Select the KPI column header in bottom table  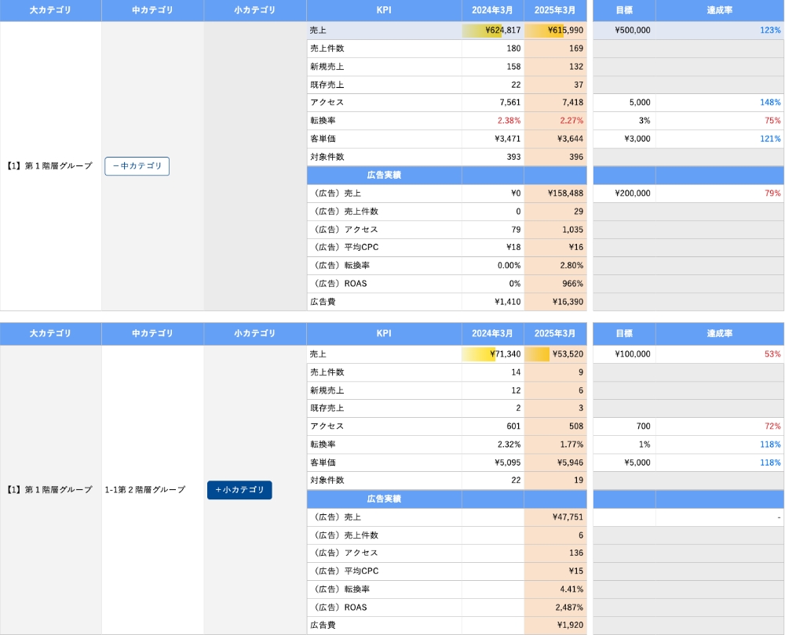[384, 333]
